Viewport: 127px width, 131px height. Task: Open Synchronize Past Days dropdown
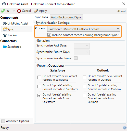82,46
